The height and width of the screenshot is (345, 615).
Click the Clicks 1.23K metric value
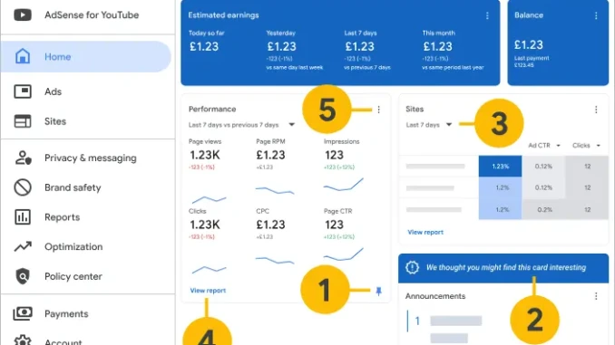[x=205, y=225]
